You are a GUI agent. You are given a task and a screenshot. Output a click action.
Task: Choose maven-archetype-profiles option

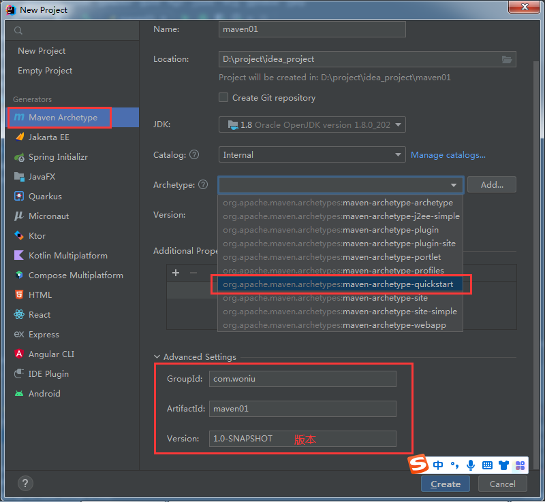click(340, 271)
